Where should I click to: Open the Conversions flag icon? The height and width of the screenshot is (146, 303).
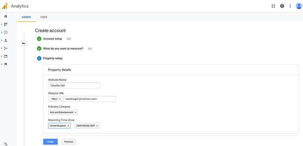[5, 64]
